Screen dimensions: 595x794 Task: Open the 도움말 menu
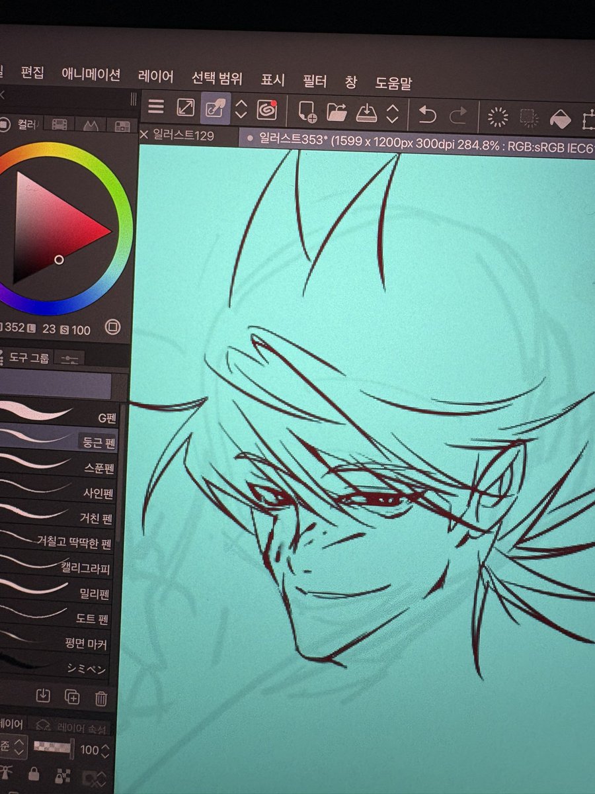pos(393,83)
